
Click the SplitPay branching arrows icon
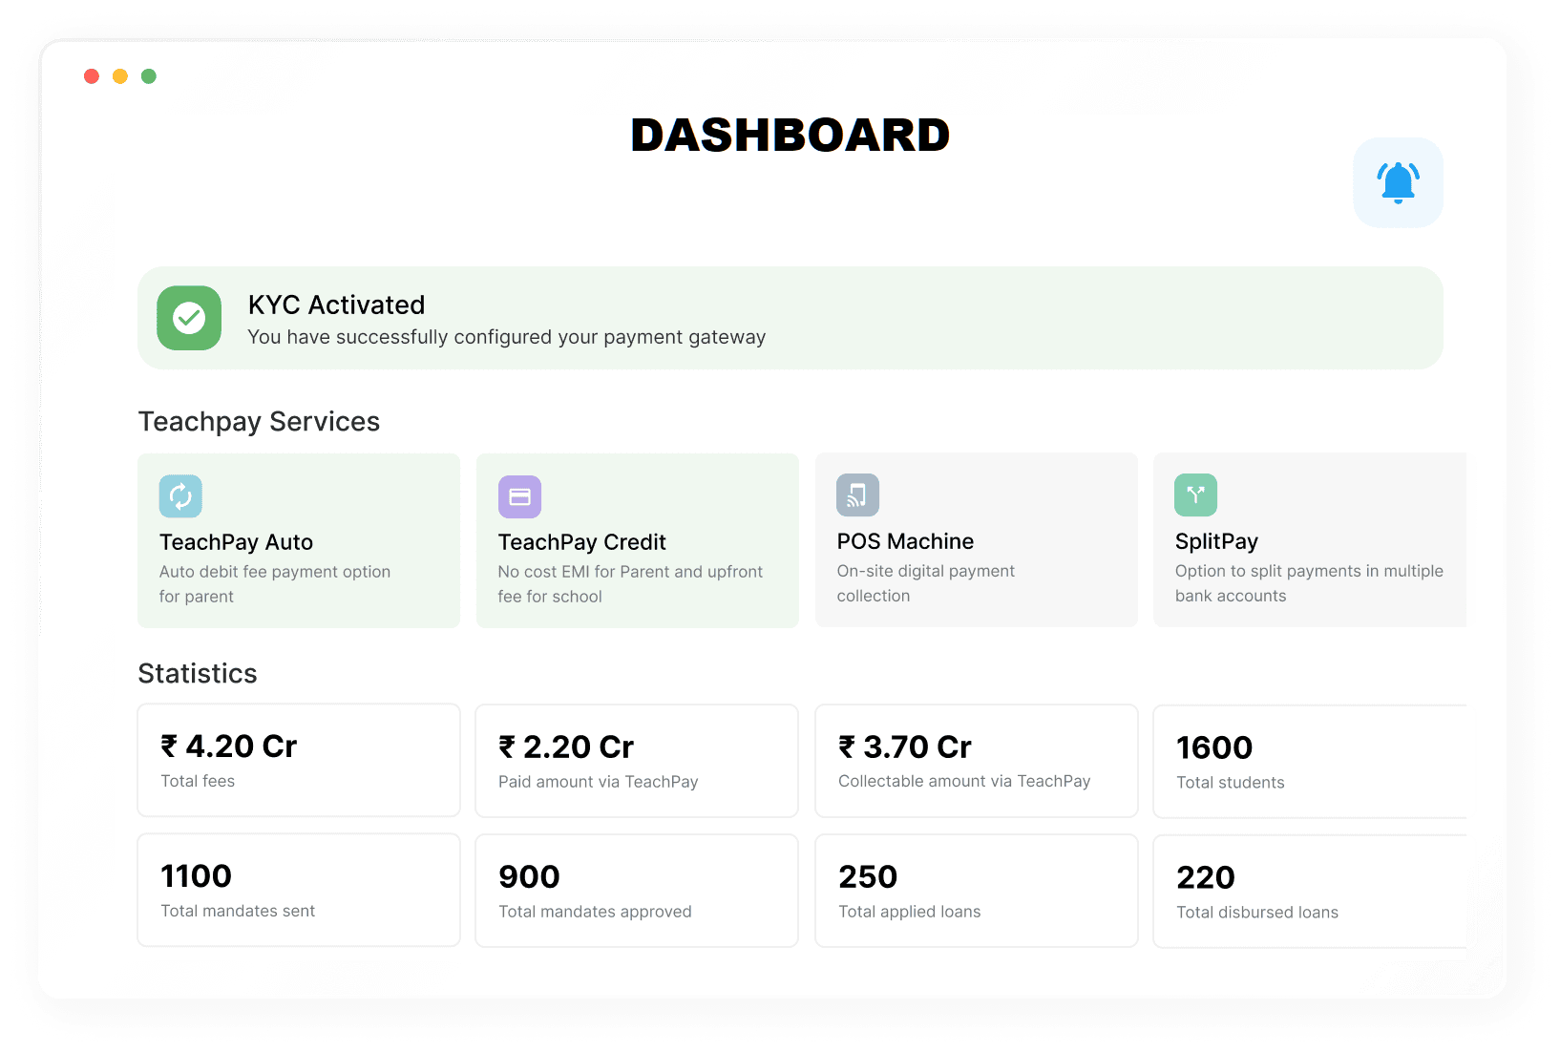coord(1195,494)
